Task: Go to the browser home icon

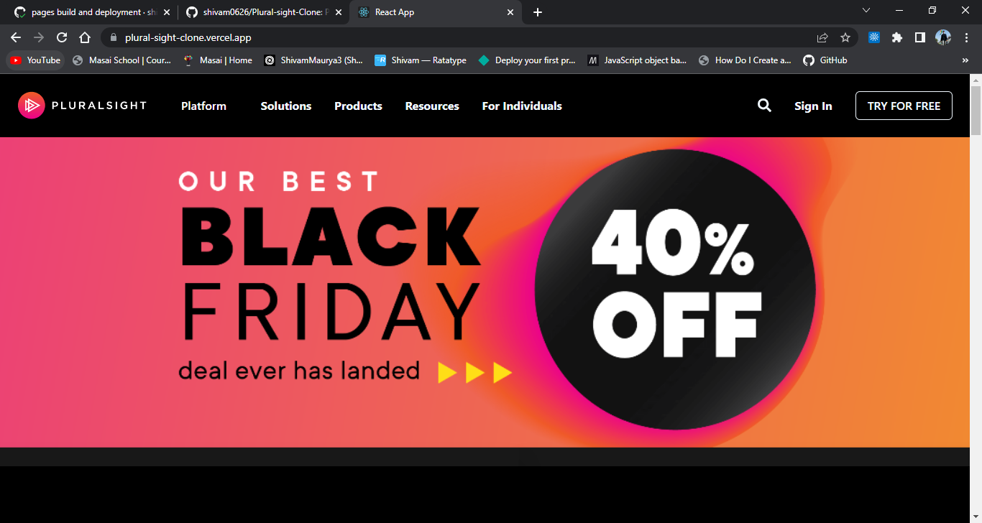Action: (x=85, y=37)
